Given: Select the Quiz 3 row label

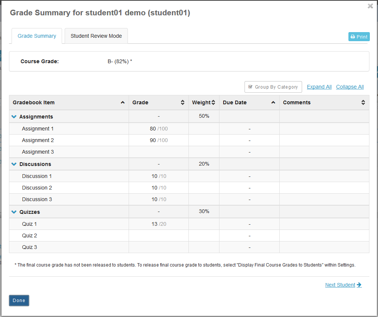Looking at the screenshot, I should (30, 247).
